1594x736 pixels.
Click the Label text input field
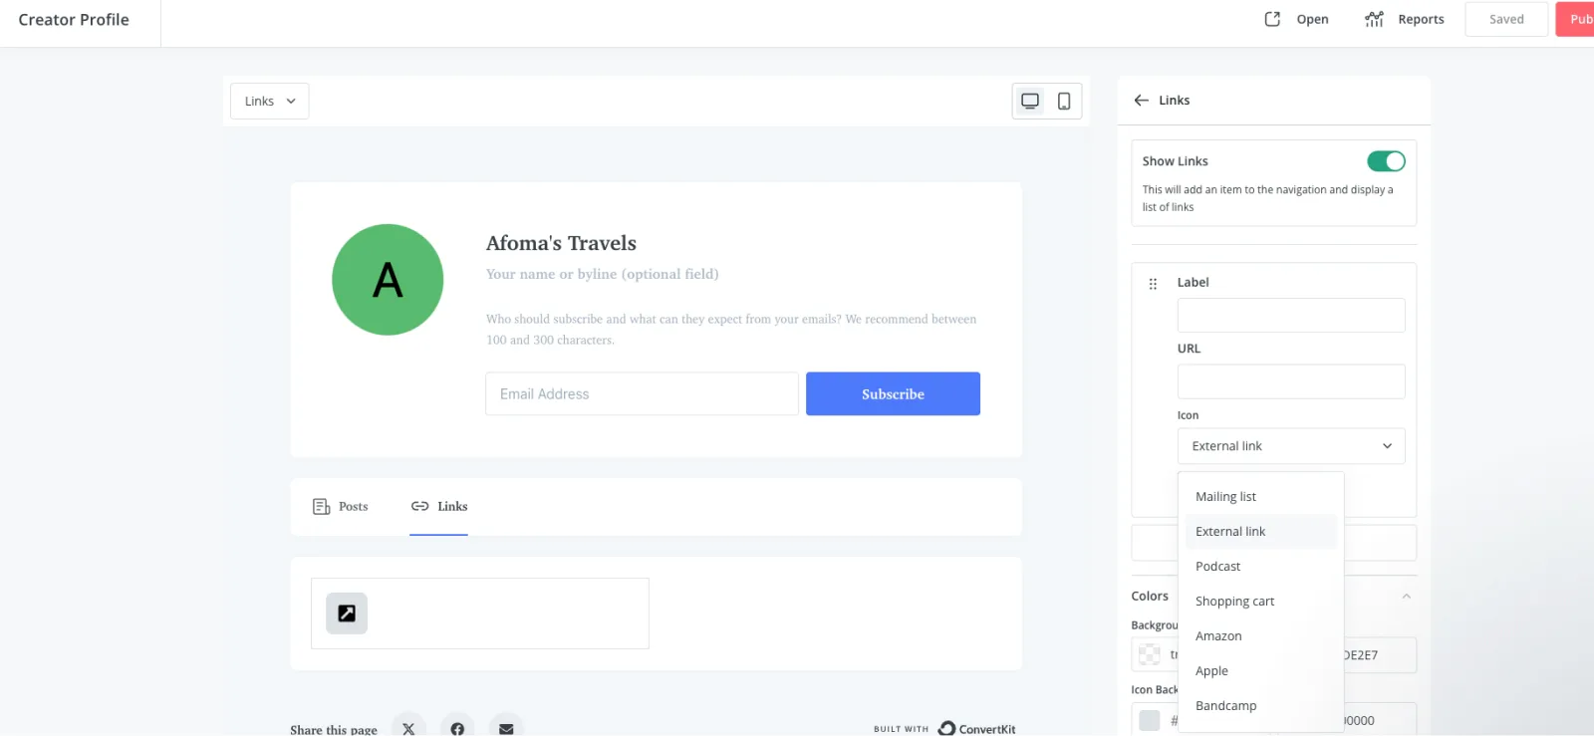[1290, 316]
